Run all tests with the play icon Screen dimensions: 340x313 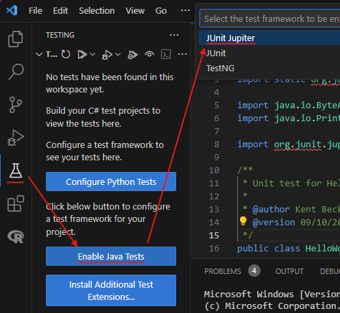(x=82, y=54)
